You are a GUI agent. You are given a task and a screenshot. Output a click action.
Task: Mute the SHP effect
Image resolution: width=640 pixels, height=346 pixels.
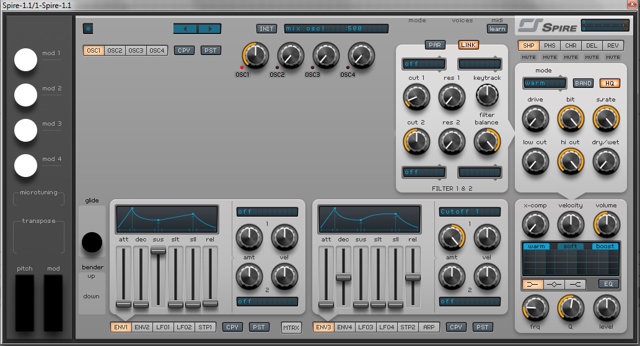coord(528,58)
